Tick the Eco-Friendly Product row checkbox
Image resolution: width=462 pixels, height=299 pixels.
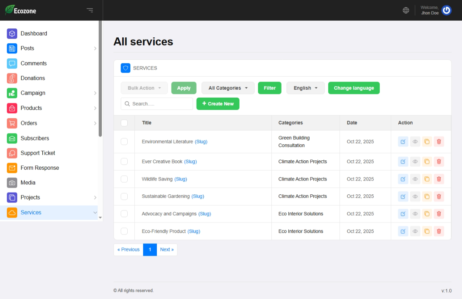click(124, 231)
